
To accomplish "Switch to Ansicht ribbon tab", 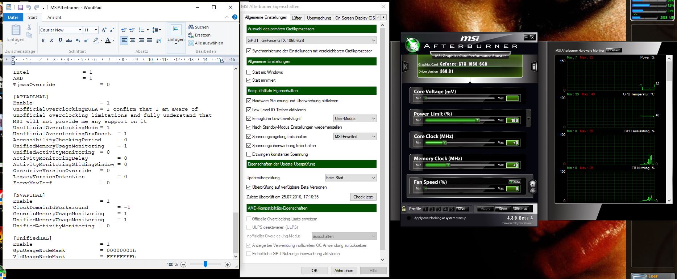I will [54, 17].
